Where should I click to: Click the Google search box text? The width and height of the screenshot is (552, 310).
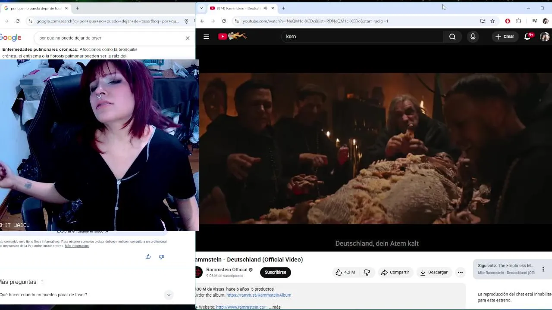(x=70, y=38)
